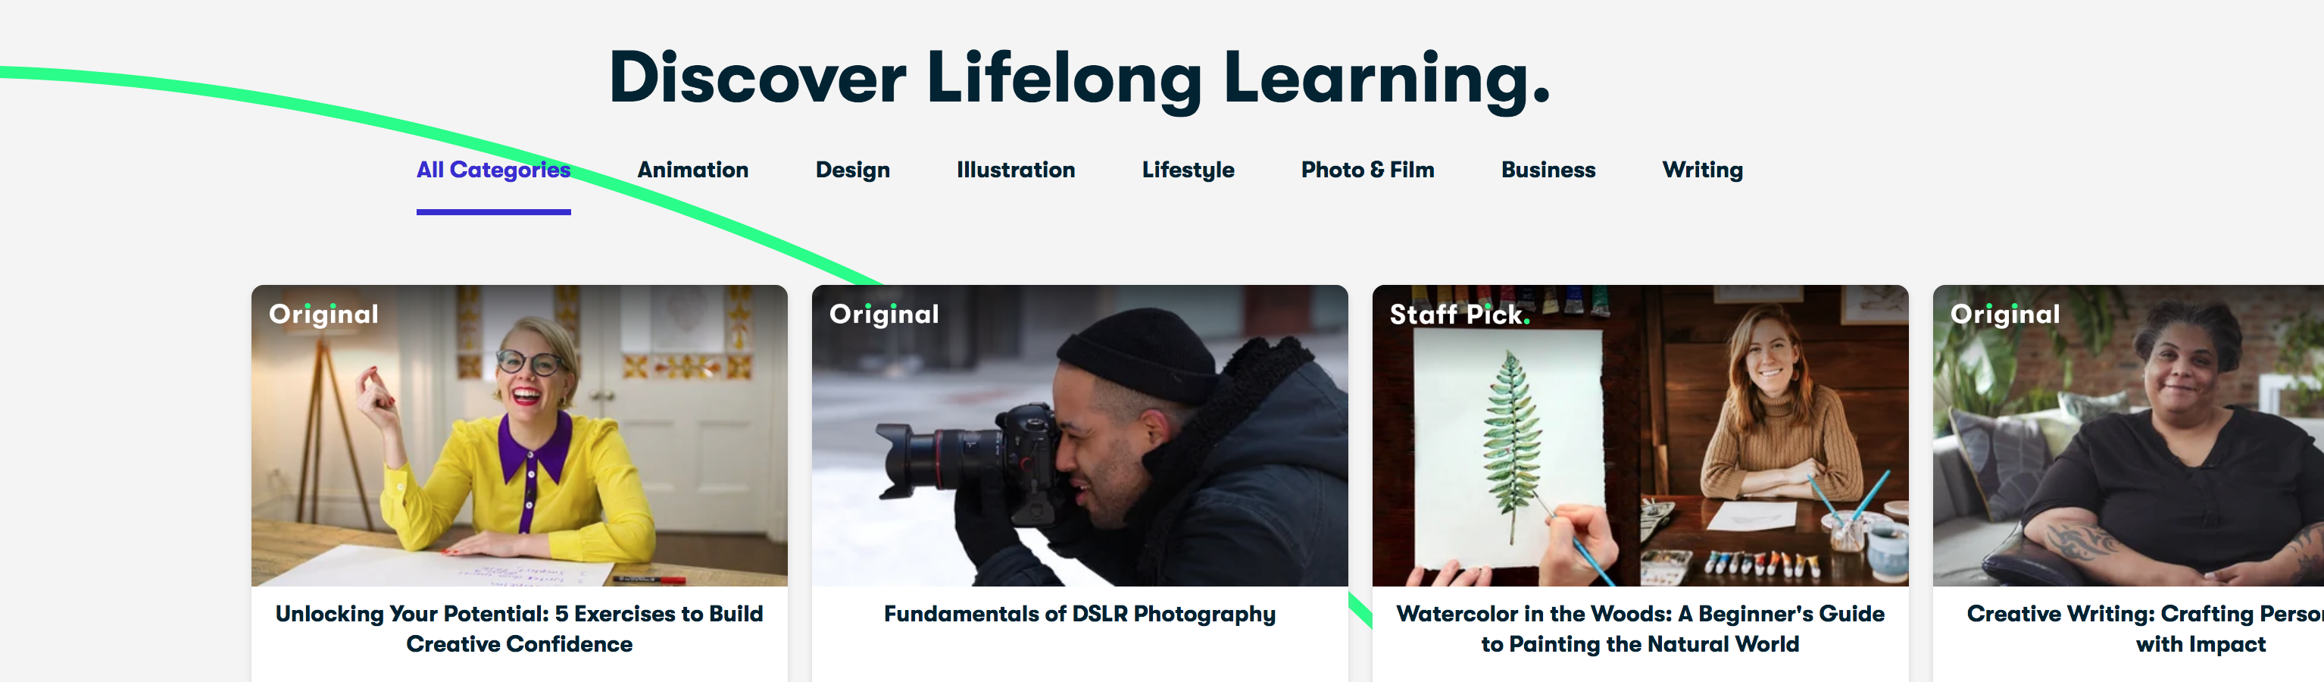Open the Creative Writing class thumbnail
The height and width of the screenshot is (682, 2324).
[2129, 436]
